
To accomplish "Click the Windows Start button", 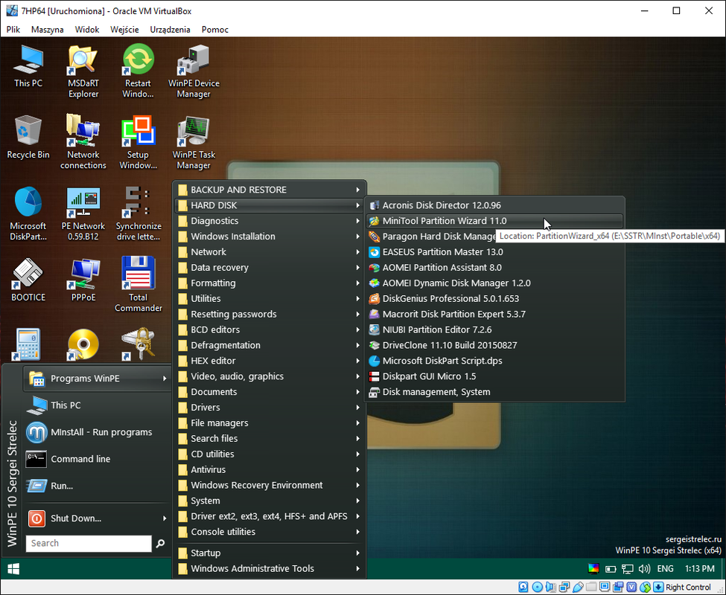I will point(13,569).
